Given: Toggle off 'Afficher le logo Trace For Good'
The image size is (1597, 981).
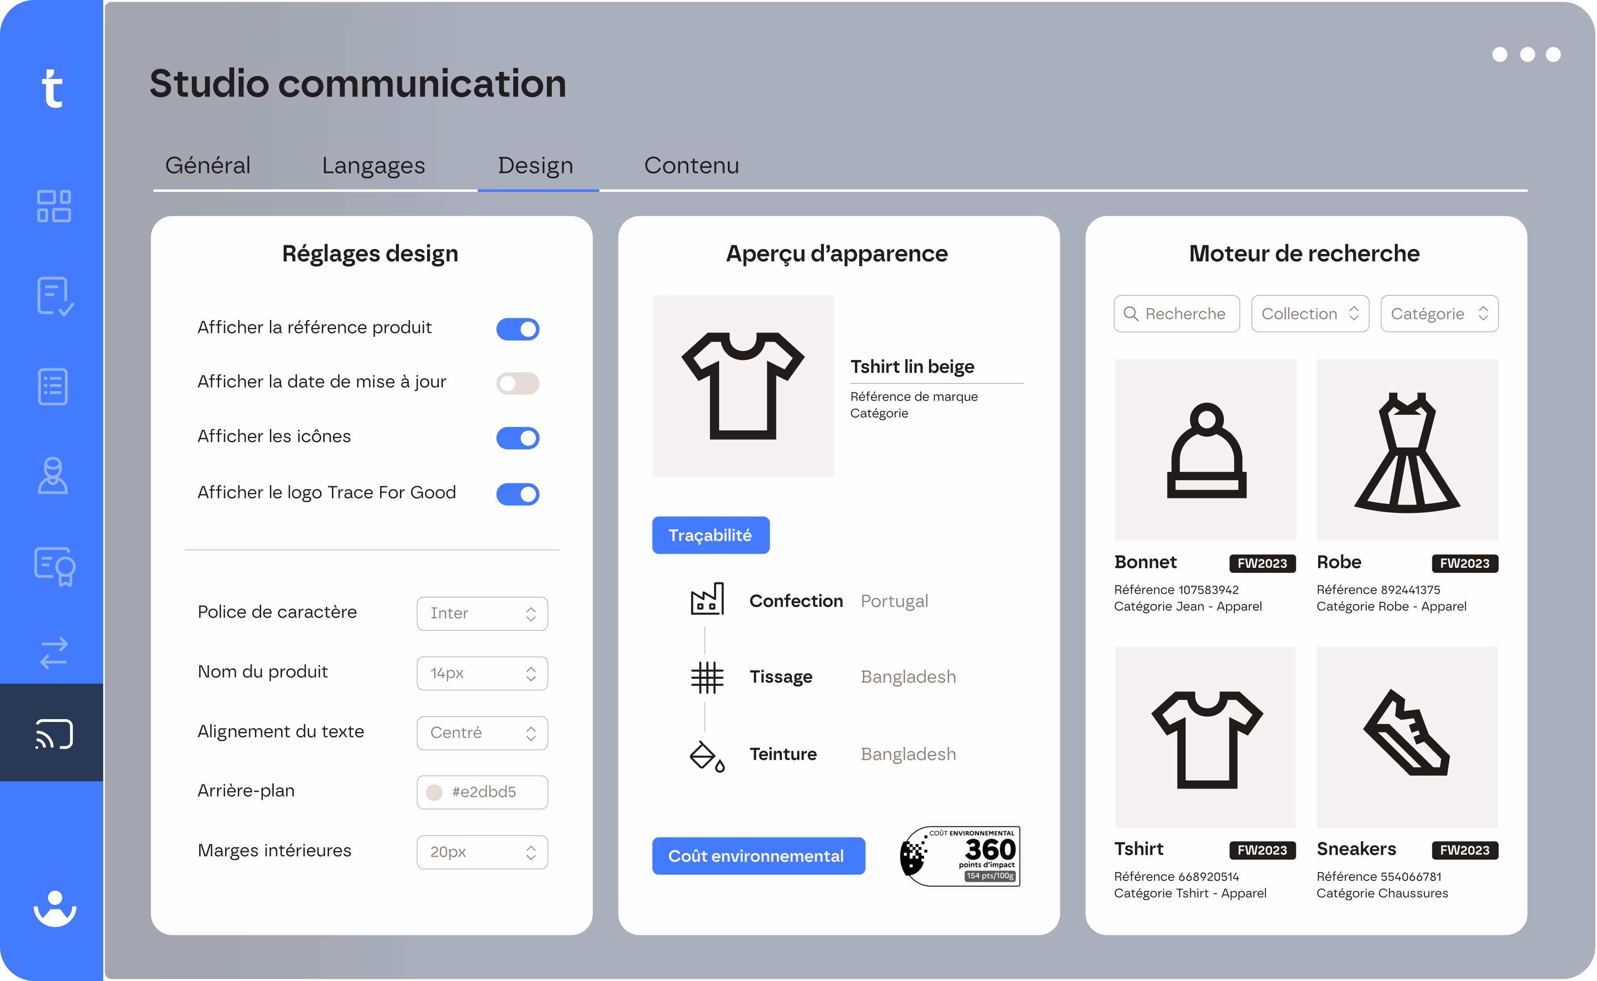Looking at the screenshot, I should (x=517, y=494).
